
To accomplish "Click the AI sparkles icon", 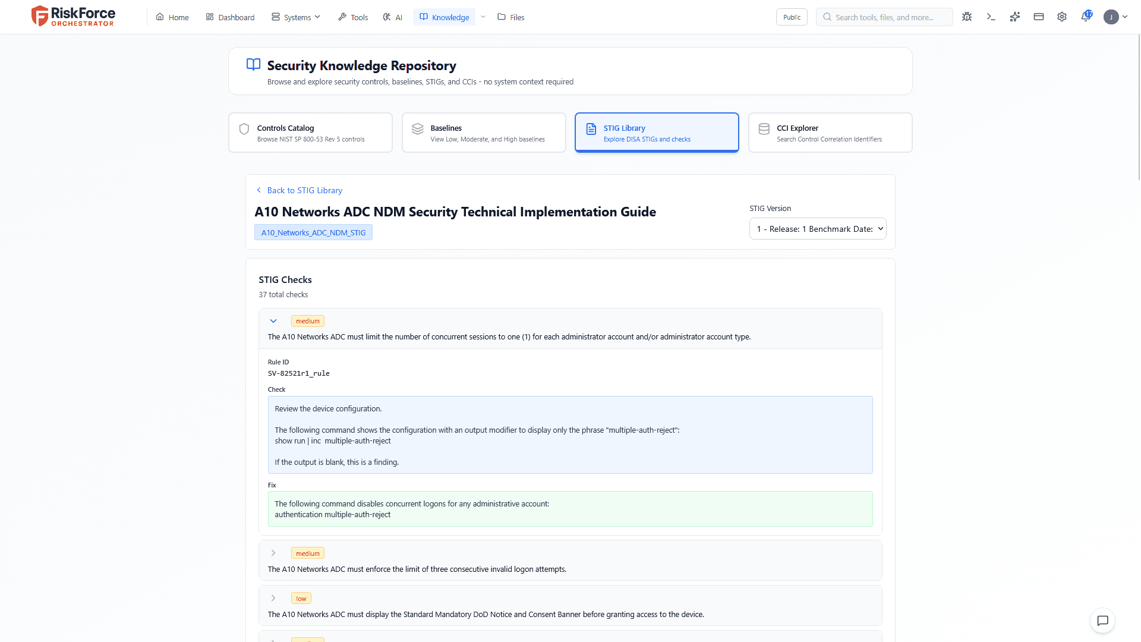I will (x=1014, y=17).
